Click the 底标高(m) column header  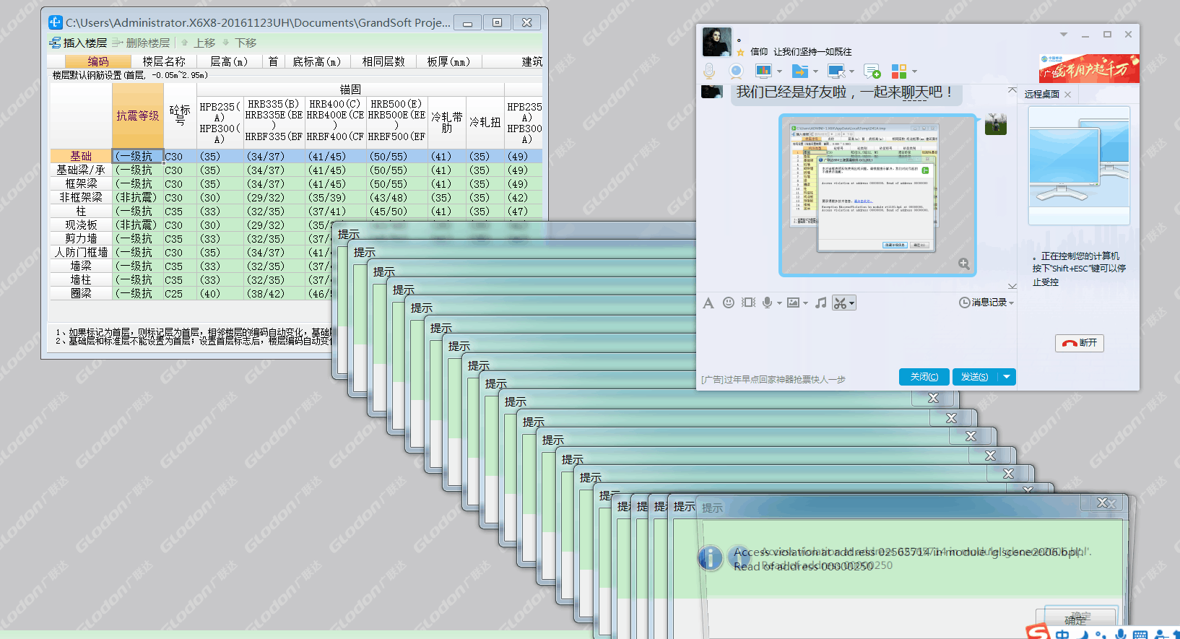(x=317, y=62)
